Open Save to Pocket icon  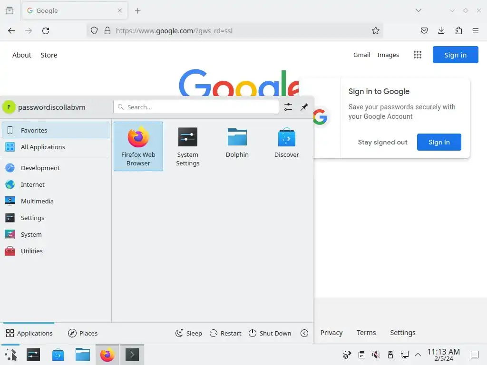click(424, 31)
